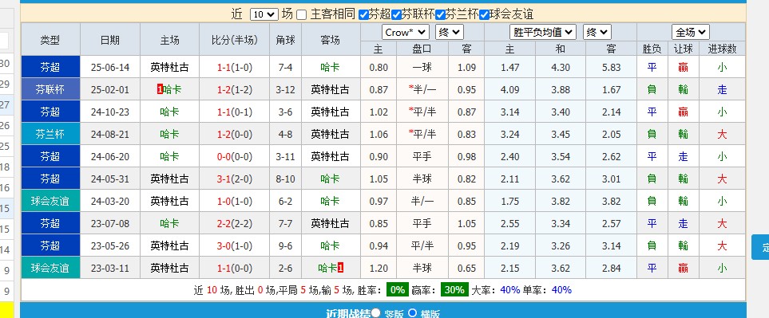Click date 23-07-08 cell
This screenshot has height=318, width=769.
click(x=110, y=224)
